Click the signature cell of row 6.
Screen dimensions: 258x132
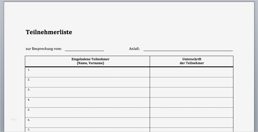pos(191,122)
